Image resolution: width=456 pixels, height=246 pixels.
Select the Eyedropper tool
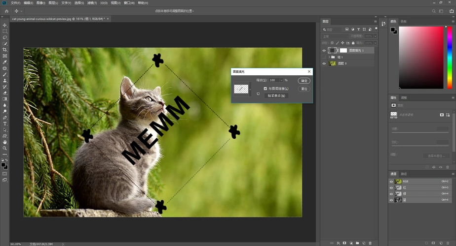(5, 62)
